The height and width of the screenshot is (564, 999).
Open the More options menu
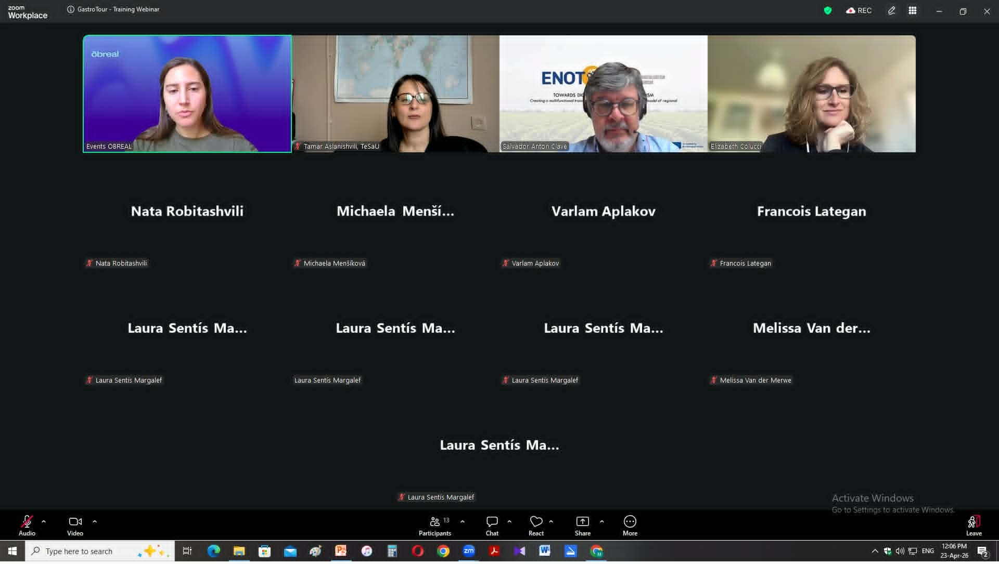click(630, 525)
